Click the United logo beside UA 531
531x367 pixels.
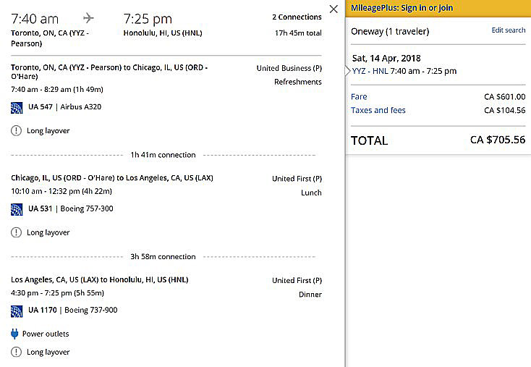pos(17,209)
